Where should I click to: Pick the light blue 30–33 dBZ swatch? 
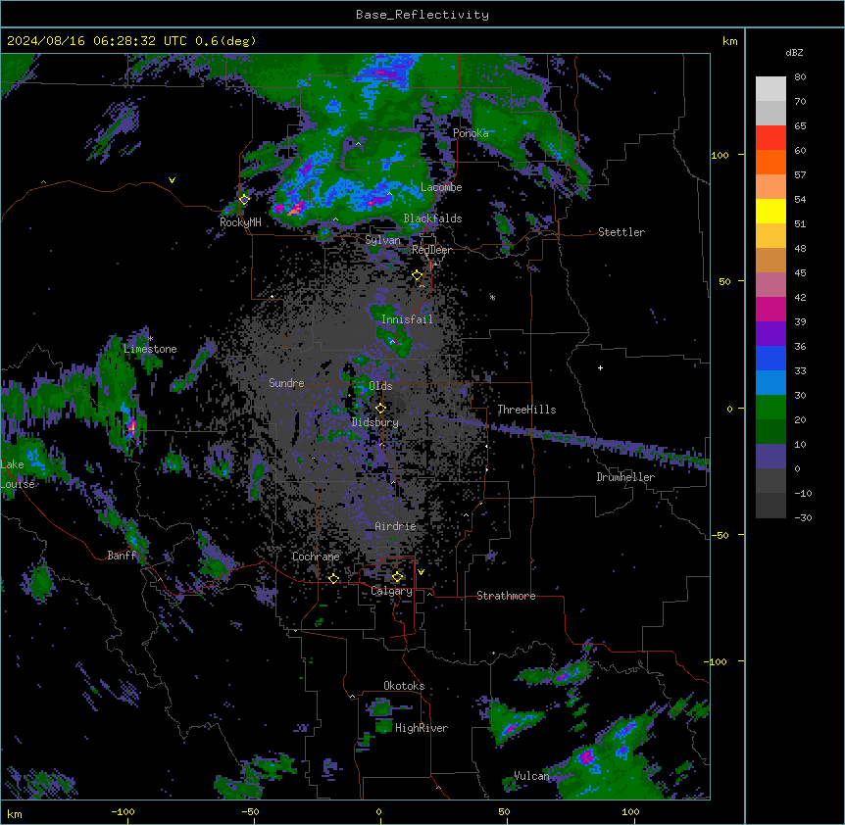coord(770,383)
